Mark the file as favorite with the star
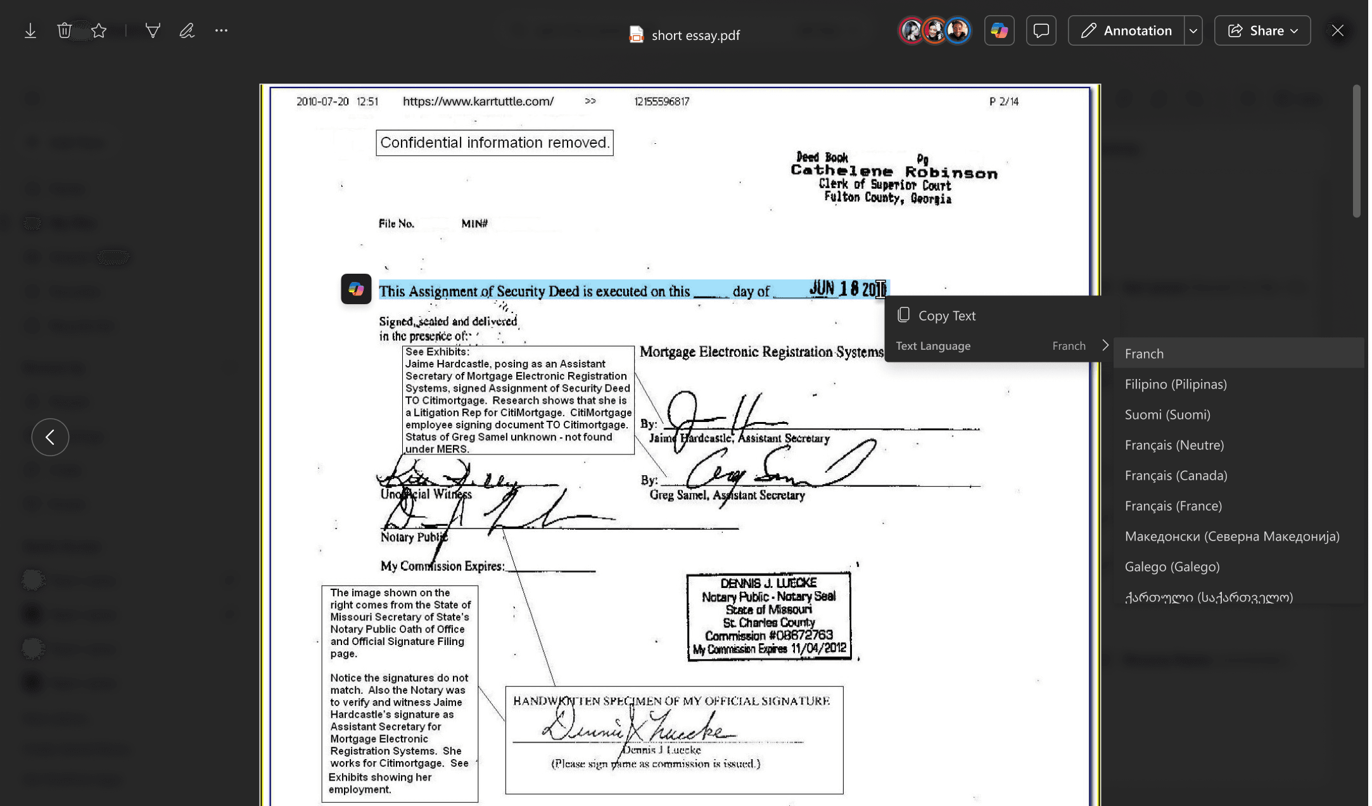Viewport: 1372px width, 806px height. pos(99,30)
